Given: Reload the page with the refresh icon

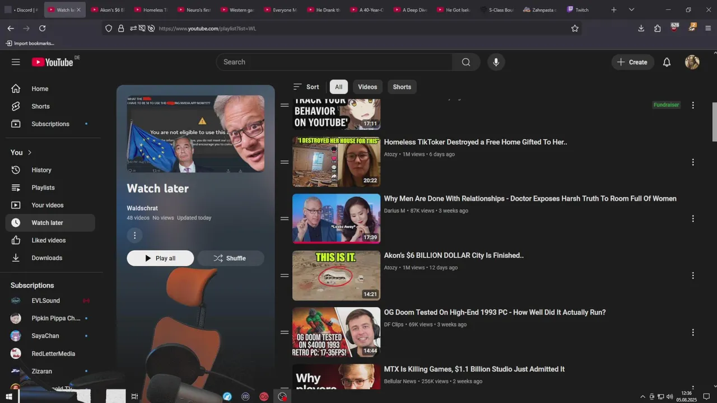Looking at the screenshot, I should pyautogui.click(x=43, y=28).
